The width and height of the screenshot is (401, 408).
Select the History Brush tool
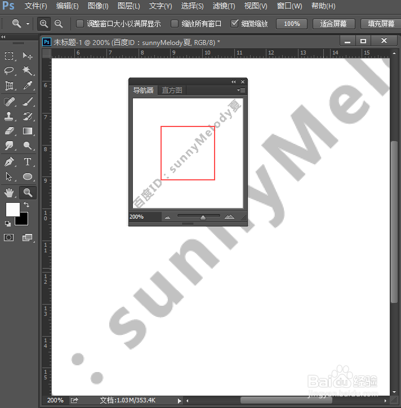coord(28,116)
